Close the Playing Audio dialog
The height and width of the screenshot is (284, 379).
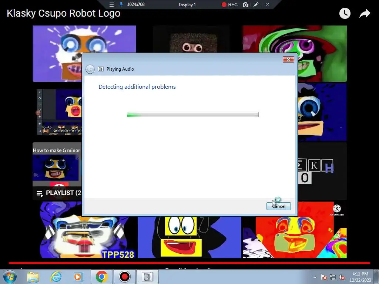coord(288,60)
